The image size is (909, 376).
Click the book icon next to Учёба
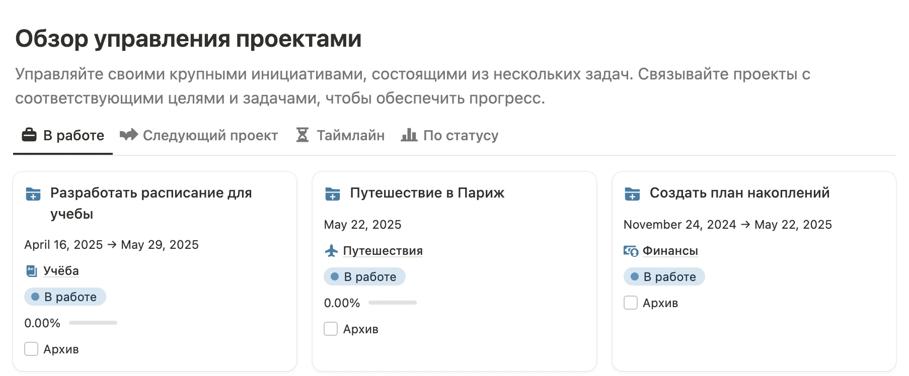(31, 271)
